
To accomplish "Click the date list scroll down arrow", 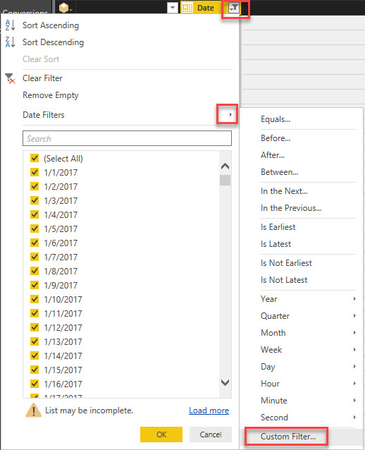I will 225,382.
